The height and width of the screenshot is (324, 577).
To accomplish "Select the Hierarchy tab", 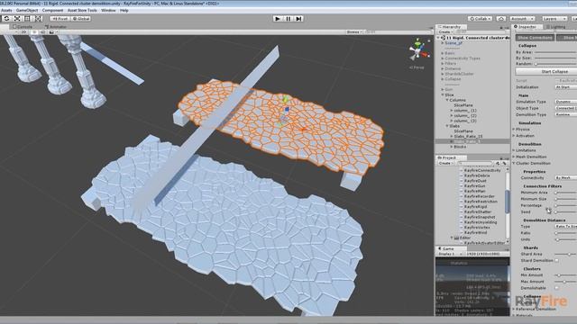I will pos(450,27).
